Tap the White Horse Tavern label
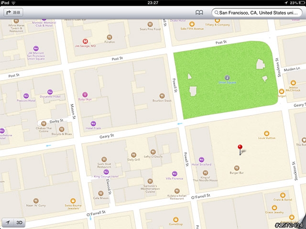306x229 pixels. click(x=16, y=28)
